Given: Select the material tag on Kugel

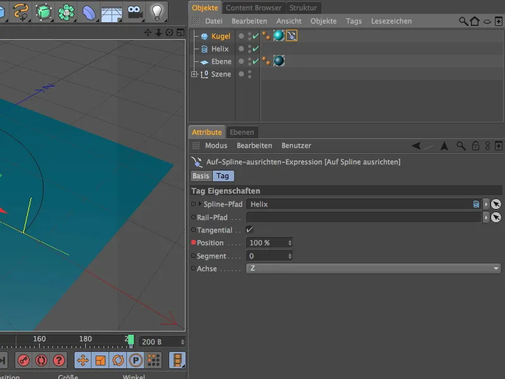Looking at the screenshot, I should click(x=279, y=35).
